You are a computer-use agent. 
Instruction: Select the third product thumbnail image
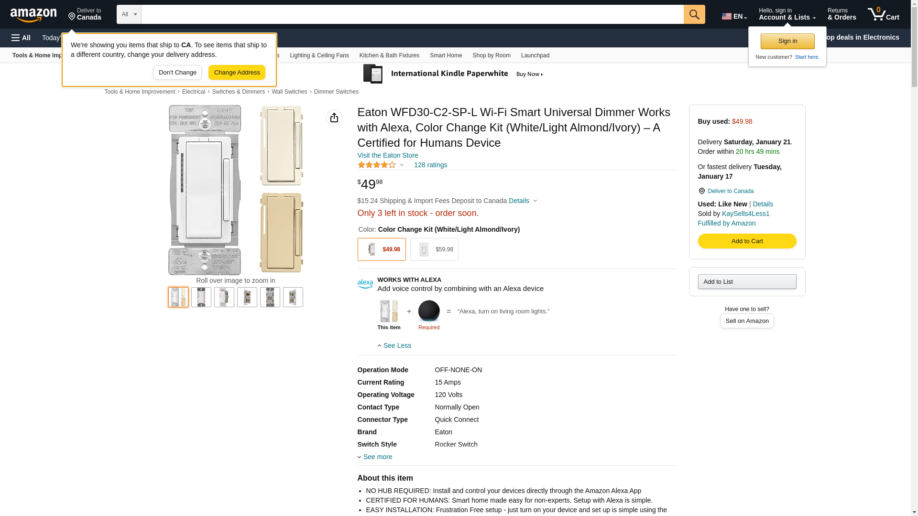pos(224,297)
